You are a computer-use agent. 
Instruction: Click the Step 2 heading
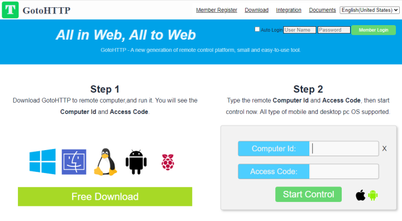coord(308,89)
